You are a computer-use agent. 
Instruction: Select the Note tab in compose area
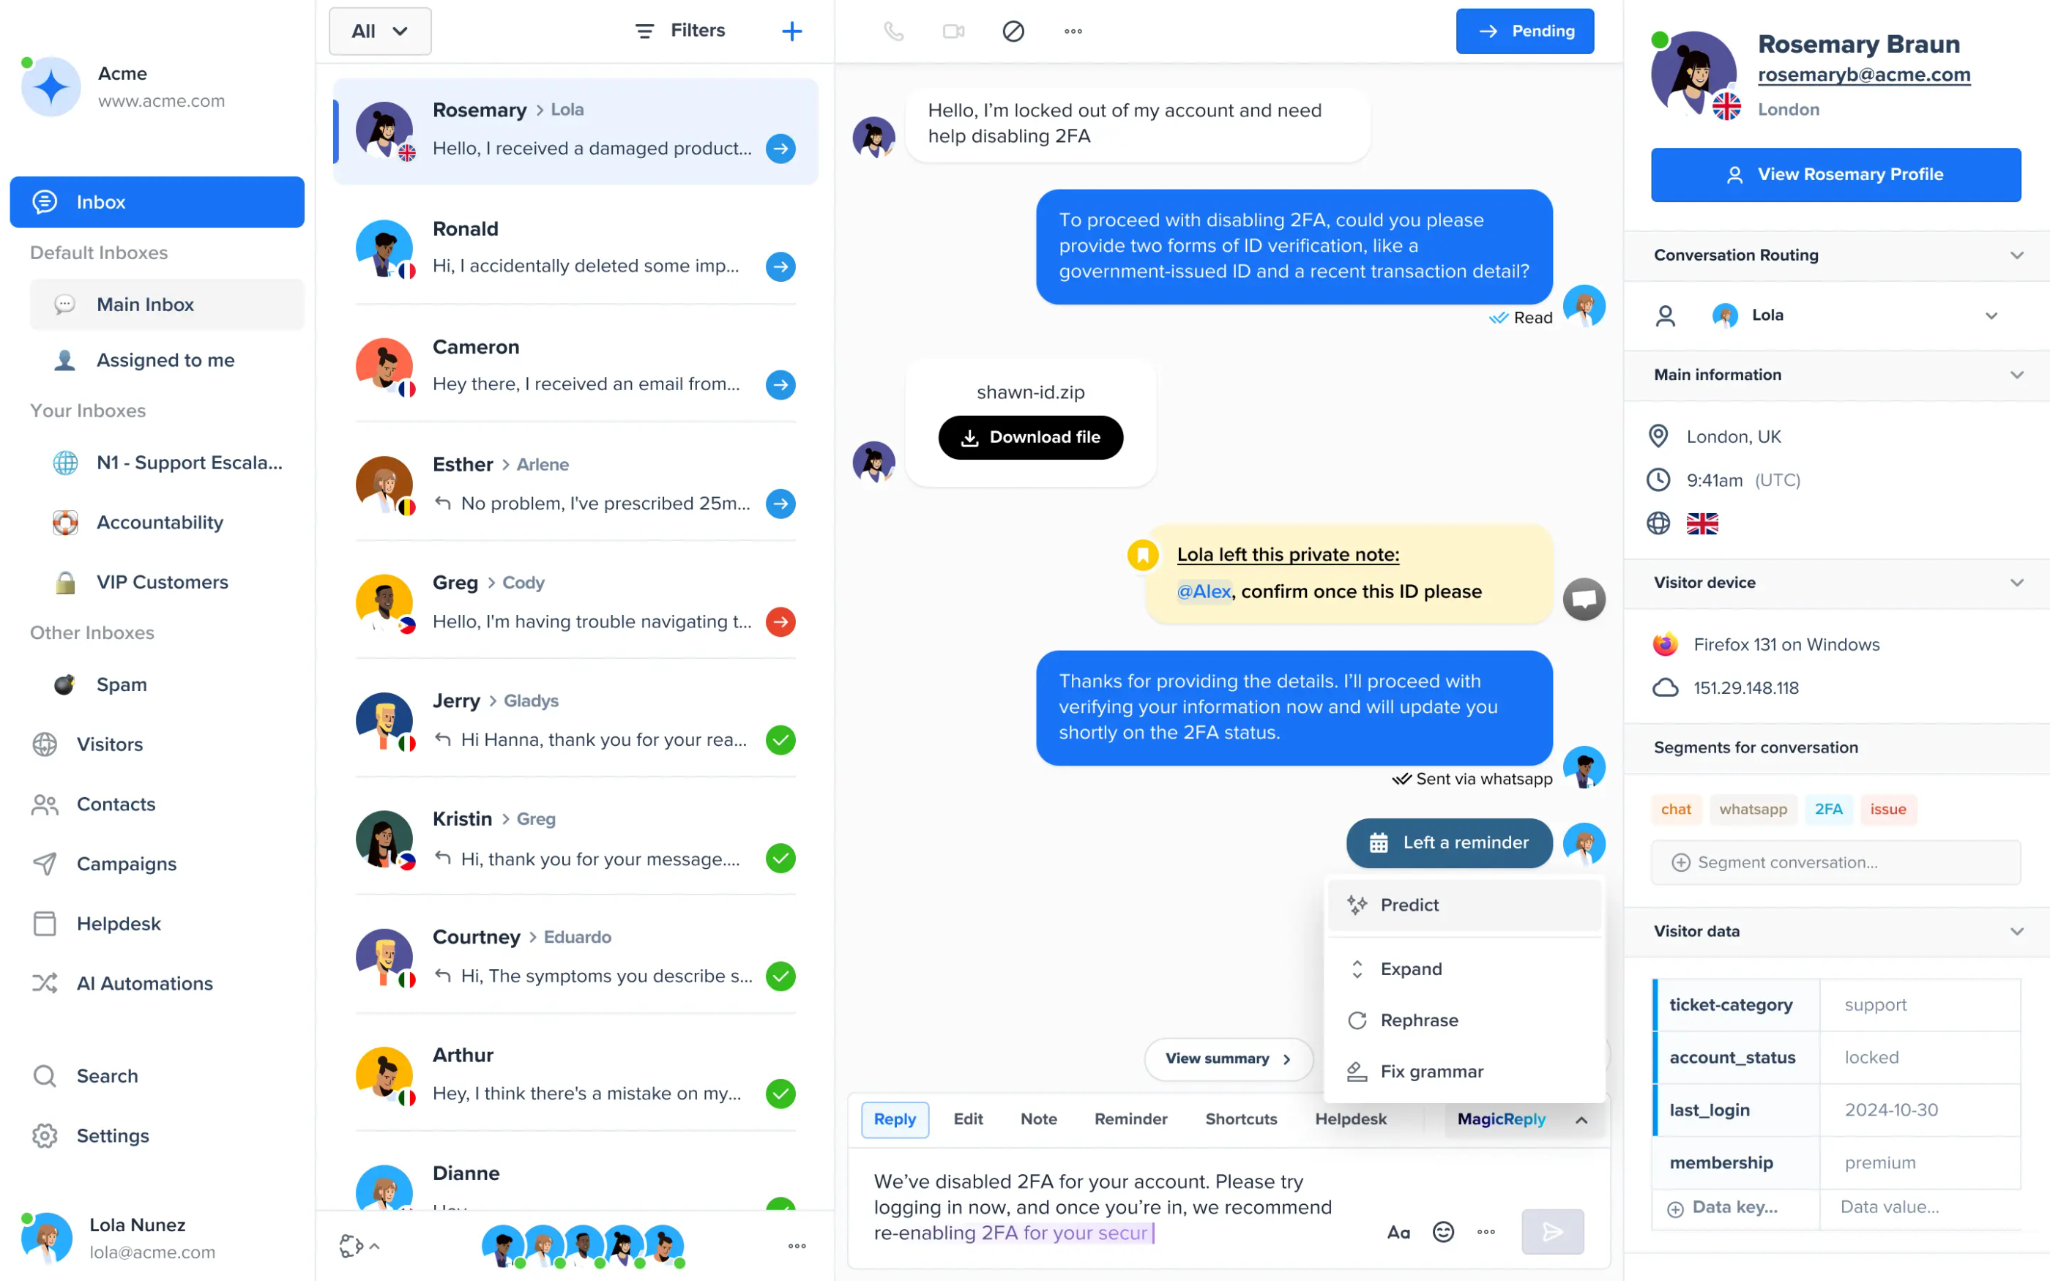(x=1037, y=1118)
